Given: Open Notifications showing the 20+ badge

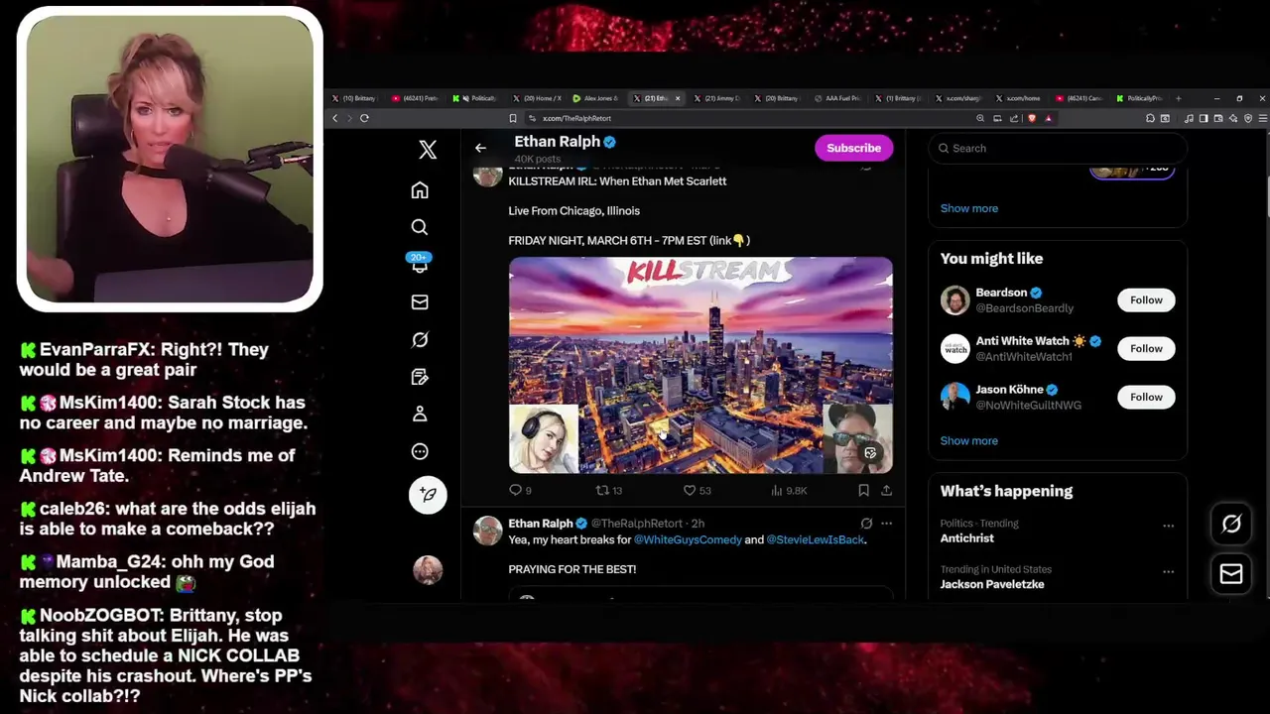Looking at the screenshot, I should 420,264.
